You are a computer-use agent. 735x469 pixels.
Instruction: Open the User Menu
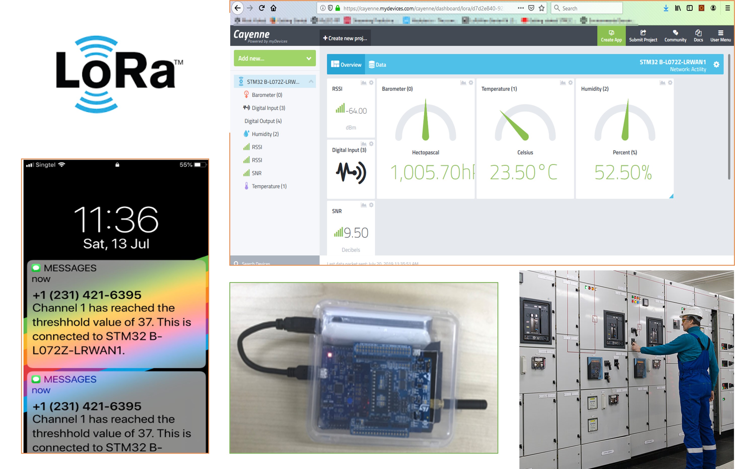[x=720, y=36]
